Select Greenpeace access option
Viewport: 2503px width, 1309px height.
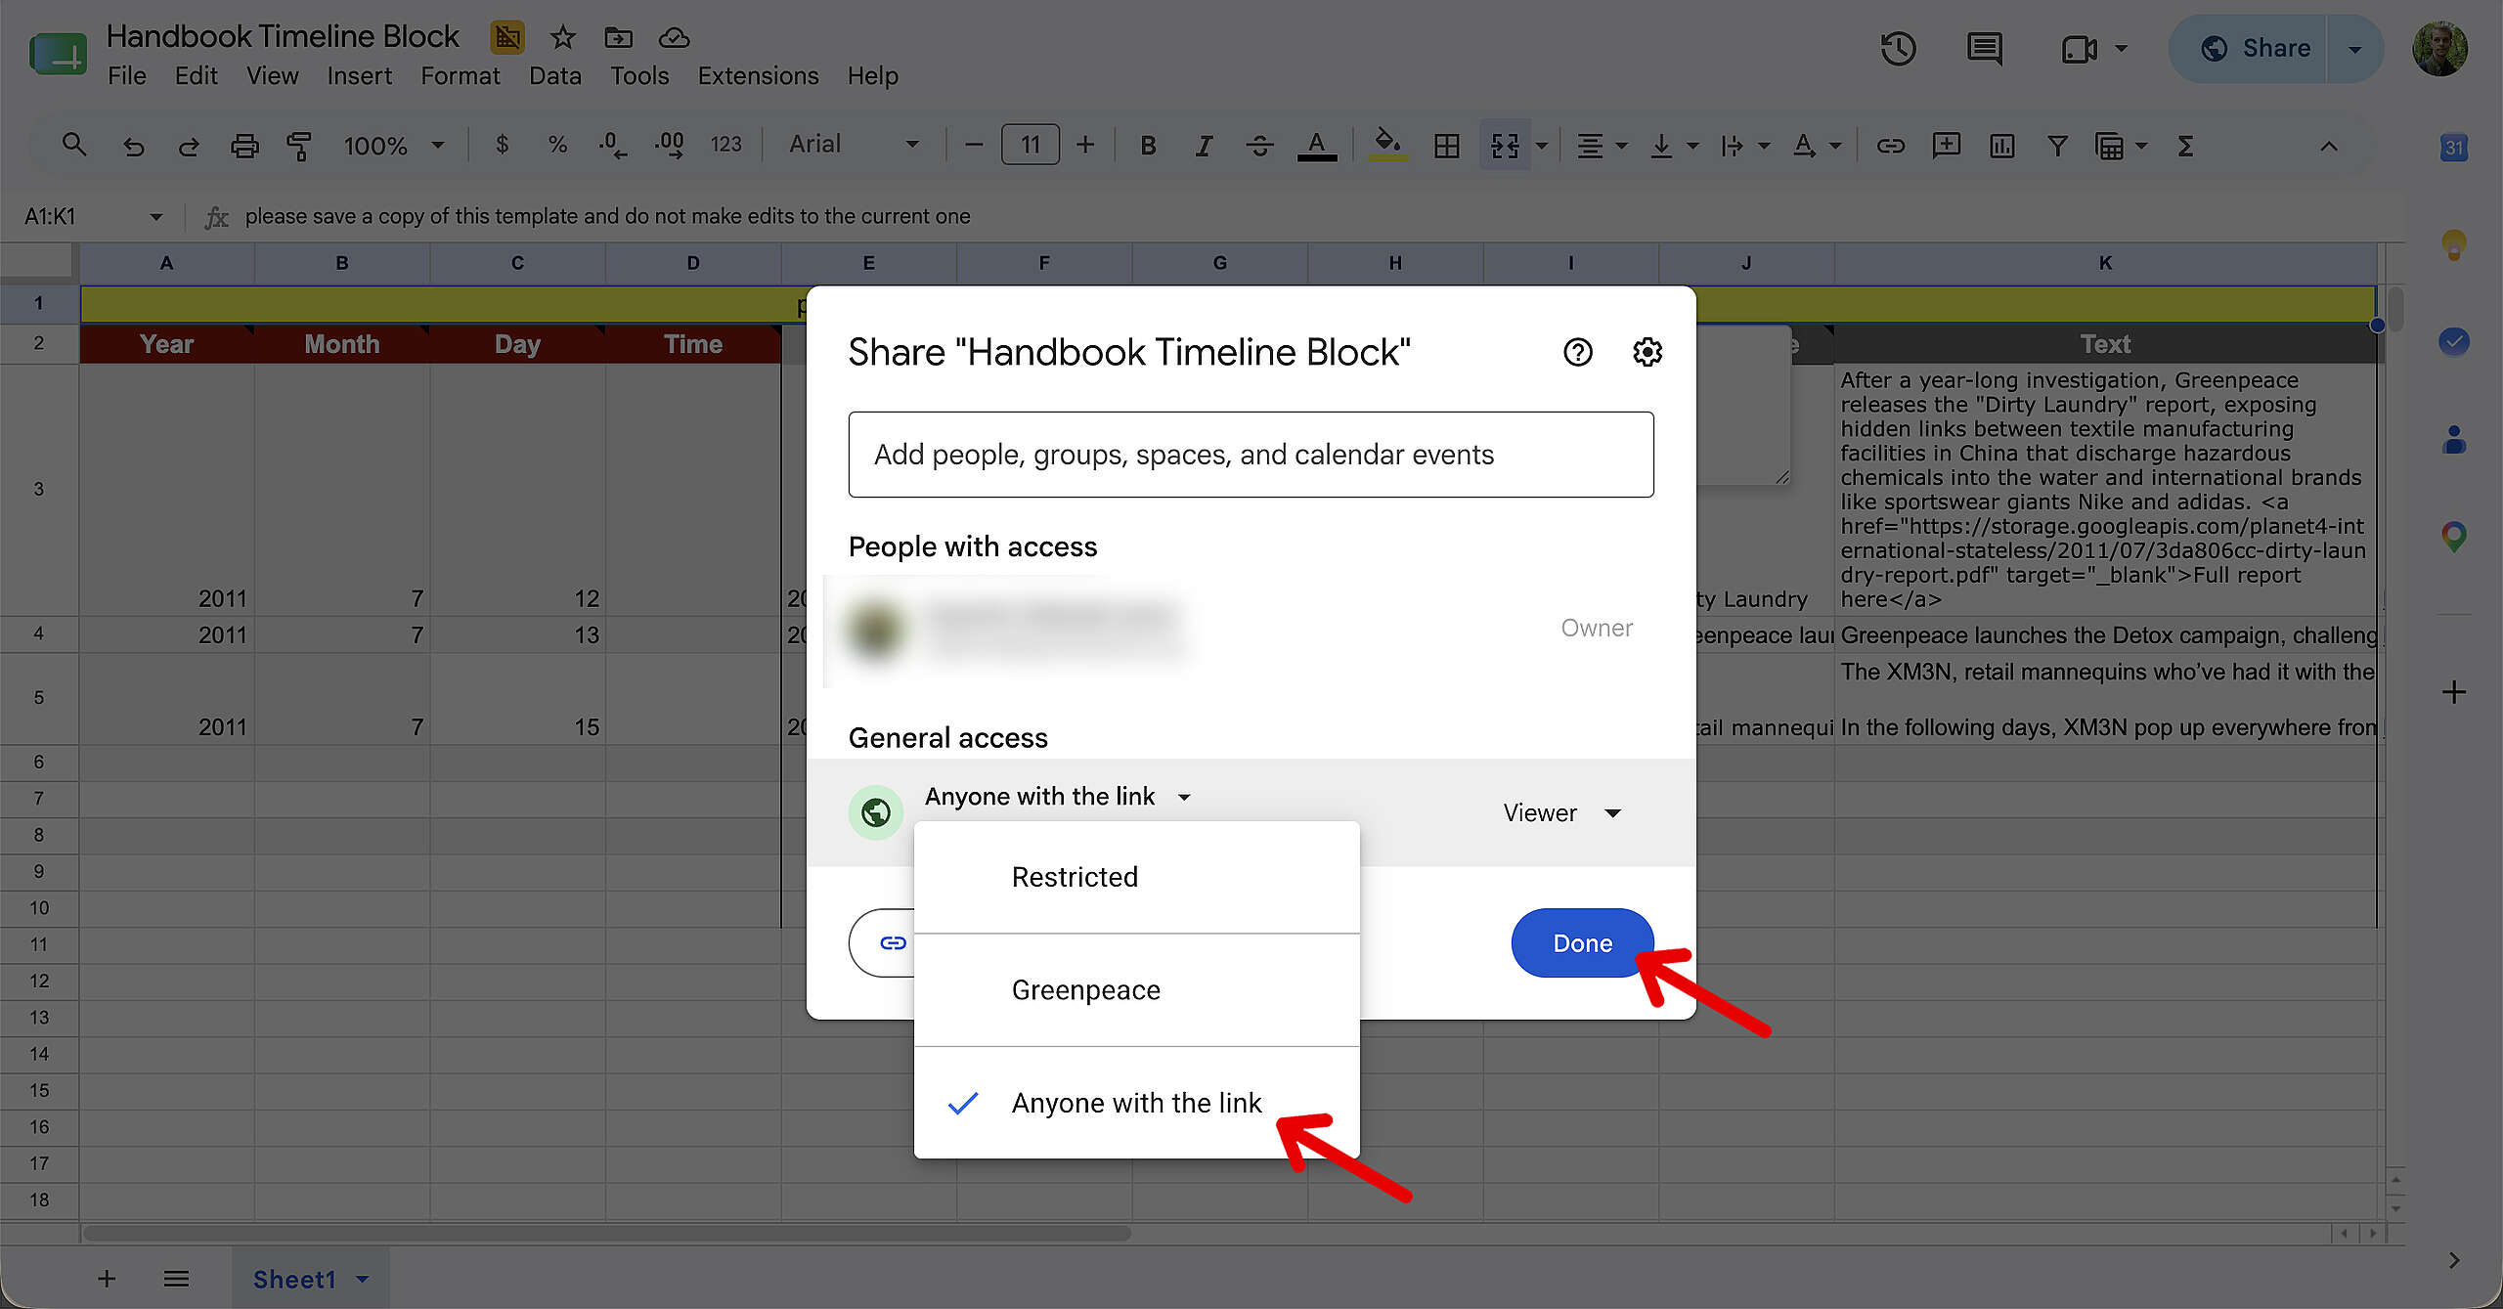point(1136,990)
